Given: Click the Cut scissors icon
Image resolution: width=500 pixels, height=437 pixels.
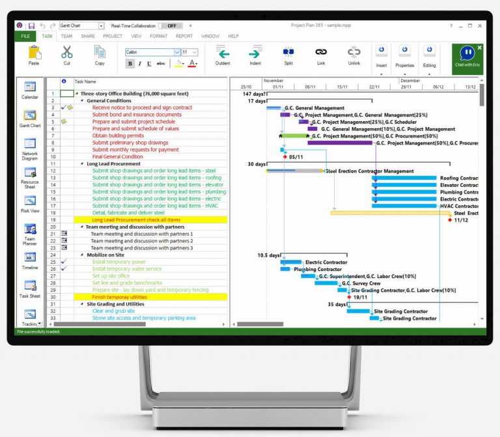Looking at the screenshot, I should (66, 52).
